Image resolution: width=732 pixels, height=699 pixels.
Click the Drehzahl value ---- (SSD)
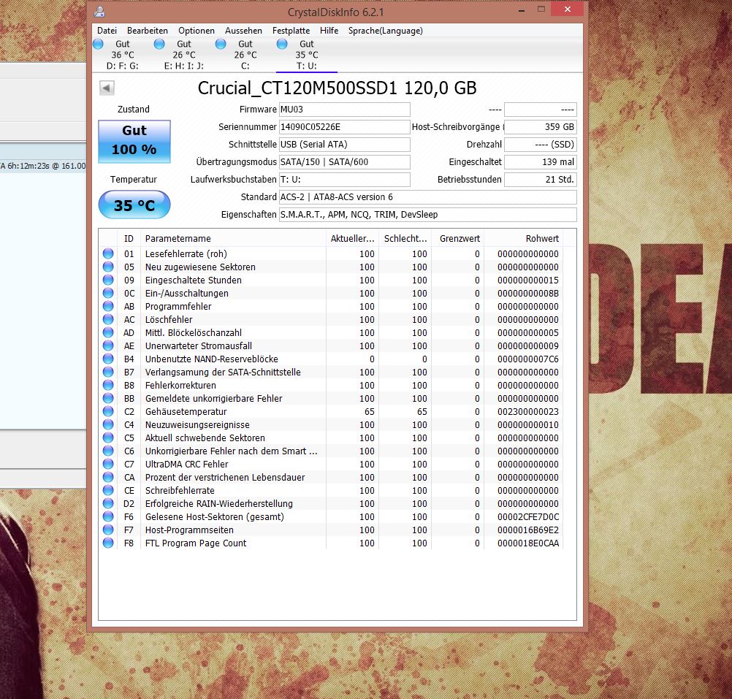541,145
